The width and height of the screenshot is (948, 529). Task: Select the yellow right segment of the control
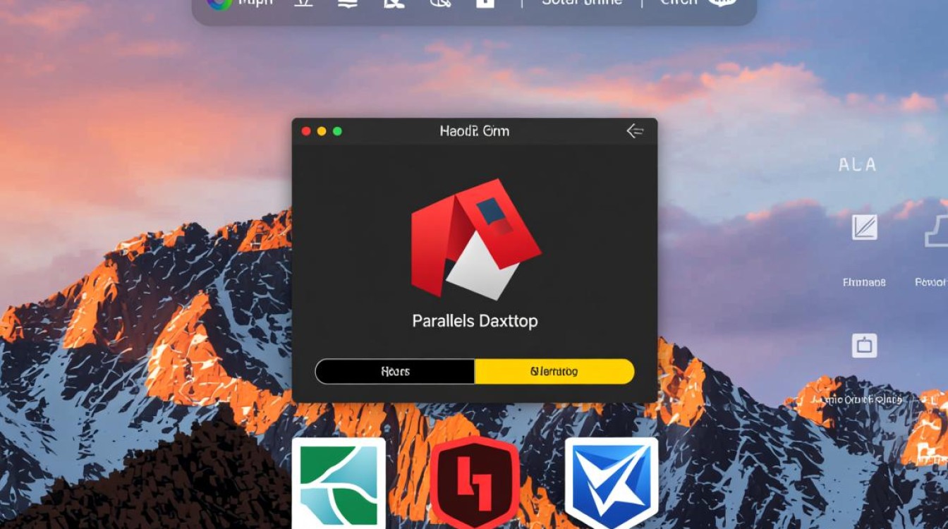coord(554,372)
